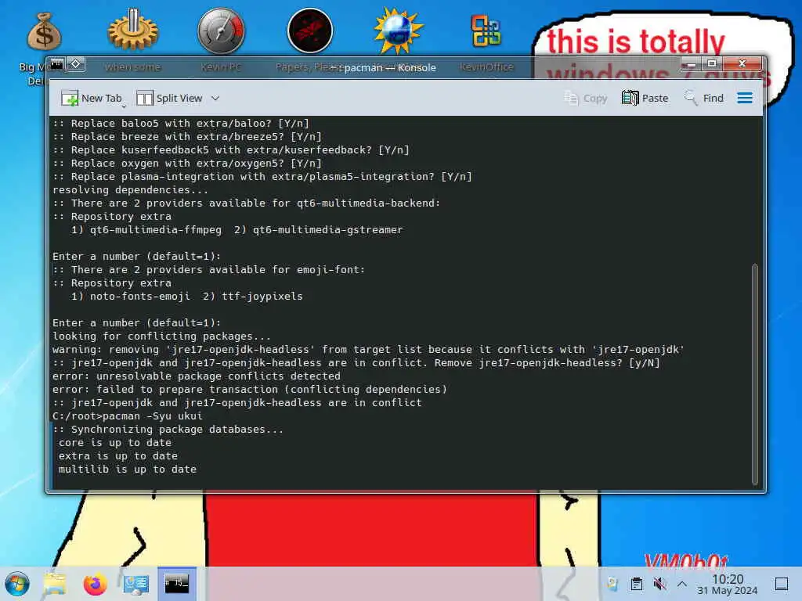Click the Konsole vertical scrollbar
Viewport: 802px width, 601px height.
coord(755,374)
